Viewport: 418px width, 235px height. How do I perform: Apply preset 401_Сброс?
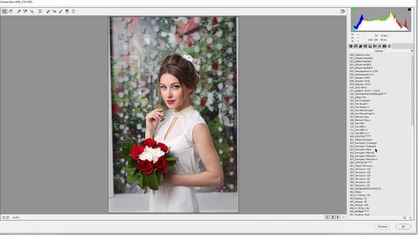(355, 192)
